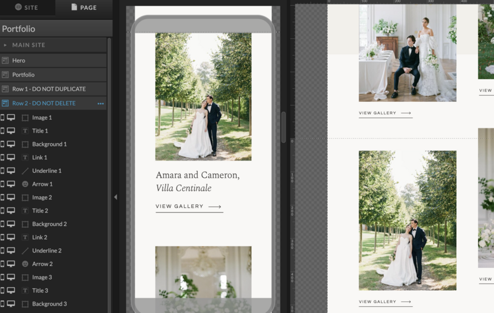Image resolution: width=494 pixels, height=313 pixels.
Task: Toggle desktop visibility for Image 1
Action: pos(11,117)
